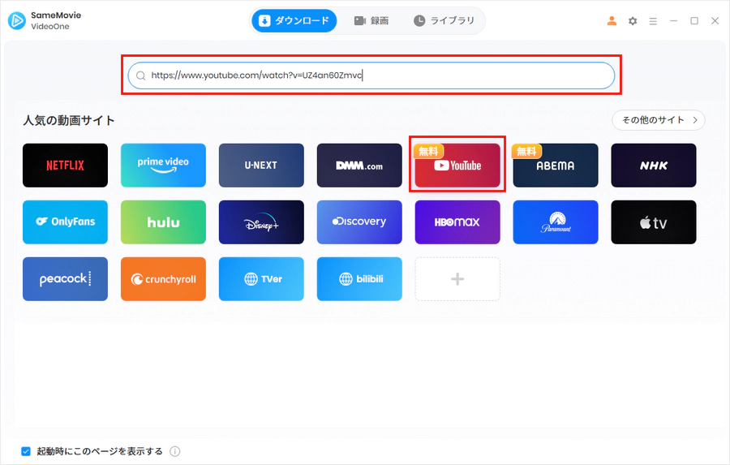
Task: Switch to the ライブラリ tab
Action: pos(444,20)
